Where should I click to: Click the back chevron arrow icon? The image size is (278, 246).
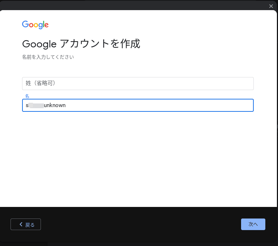coord(21,224)
